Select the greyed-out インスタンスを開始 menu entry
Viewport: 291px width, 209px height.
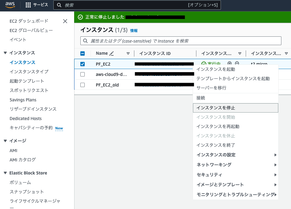tap(235, 117)
